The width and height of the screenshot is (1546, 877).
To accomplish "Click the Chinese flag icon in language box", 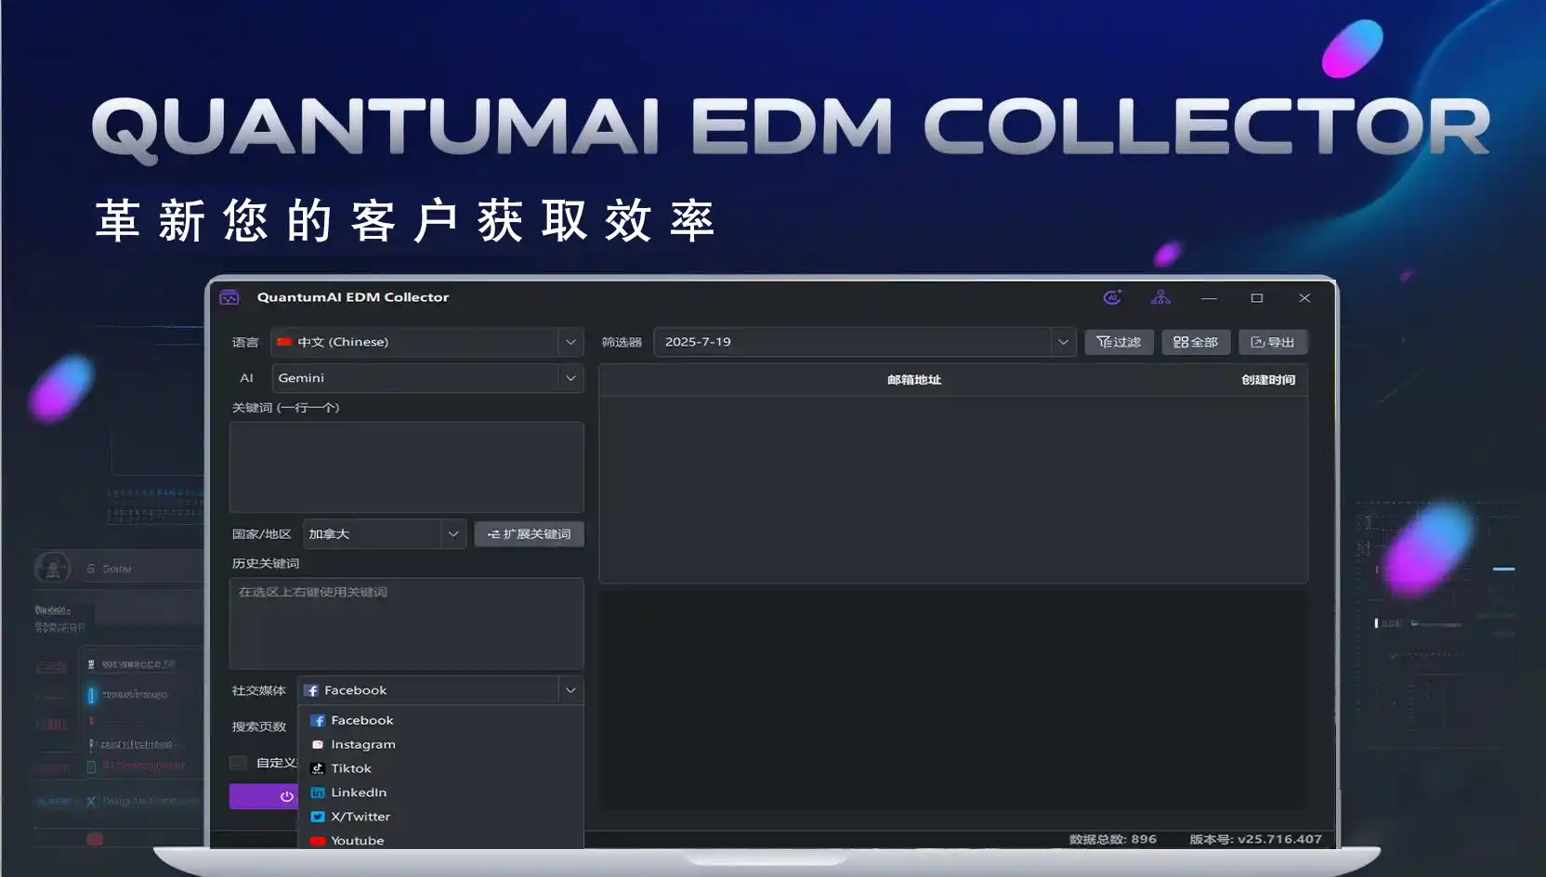I will pos(284,342).
